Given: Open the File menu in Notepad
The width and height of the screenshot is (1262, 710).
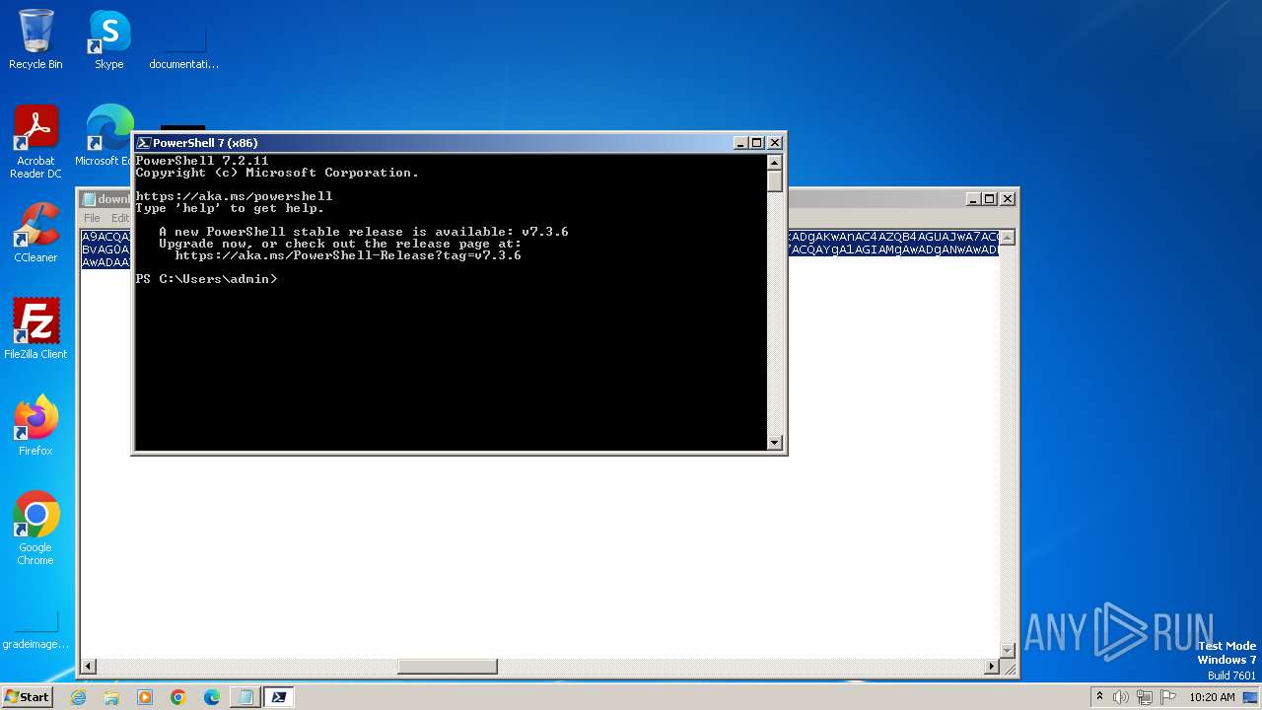Looking at the screenshot, I should point(92,218).
